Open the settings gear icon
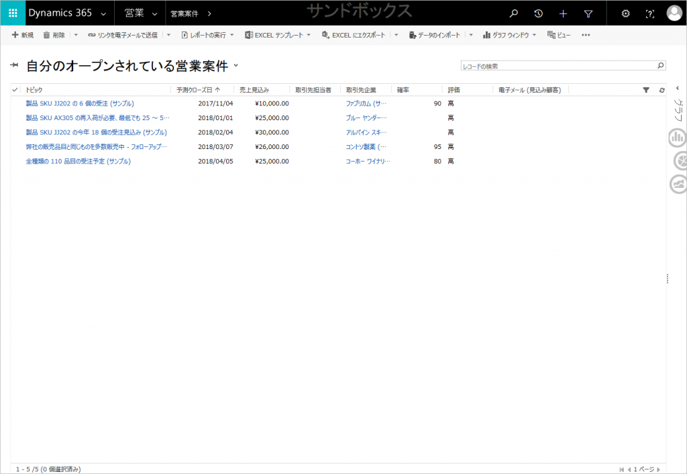The height and width of the screenshot is (474, 687). coord(625,13)
